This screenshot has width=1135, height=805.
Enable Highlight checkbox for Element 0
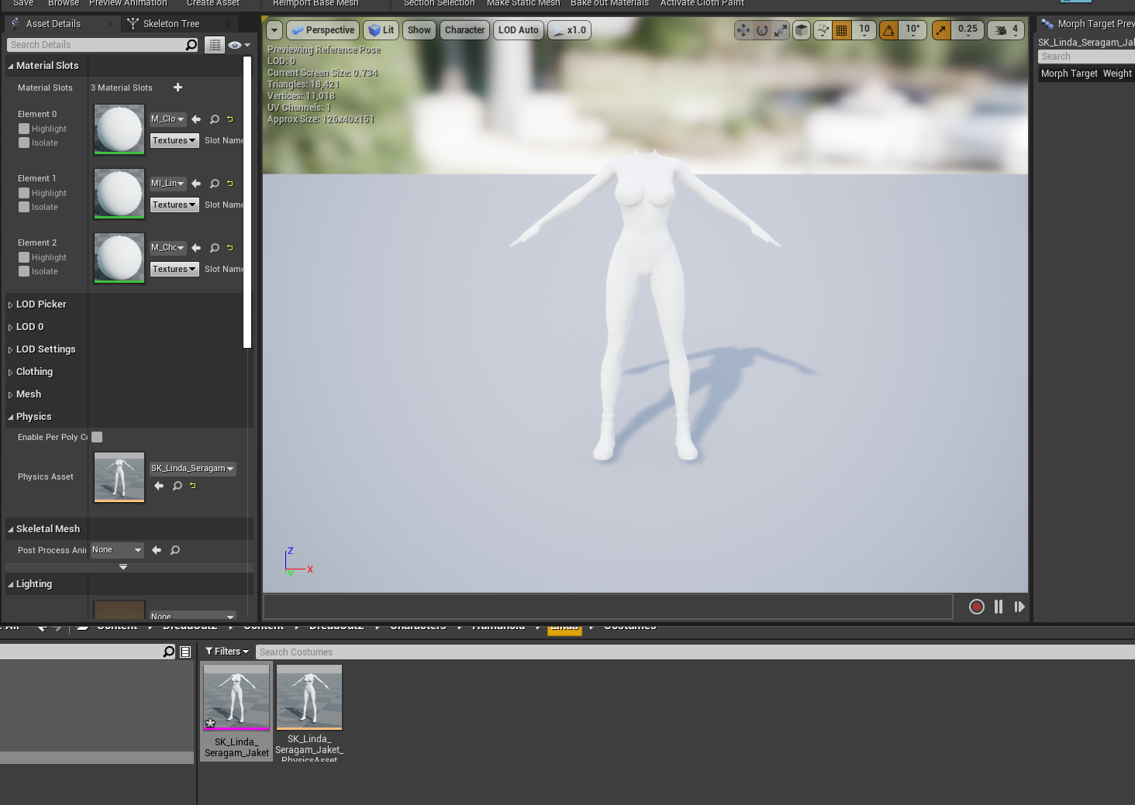[x=24, y=129]
